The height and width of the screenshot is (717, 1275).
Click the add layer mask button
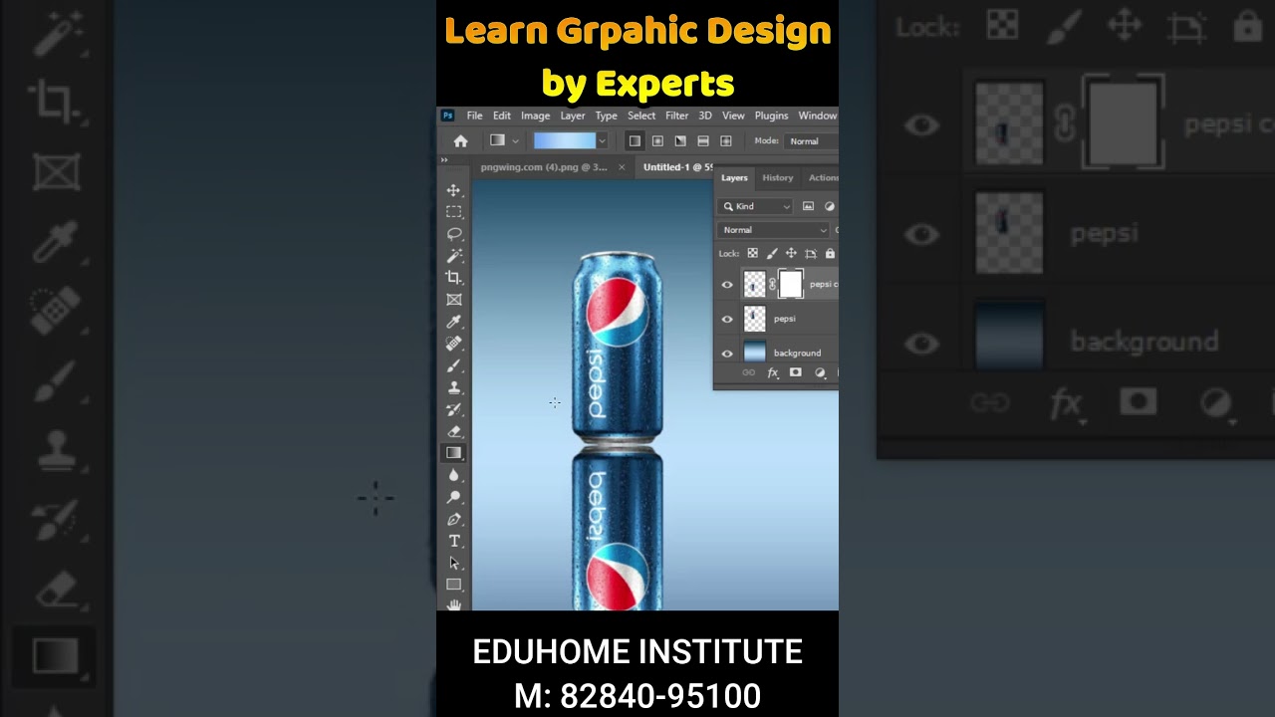(795, 372)
